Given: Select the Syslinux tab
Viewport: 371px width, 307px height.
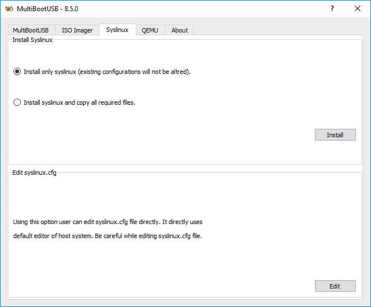Looking at the screenshot, I should (117, 30).
